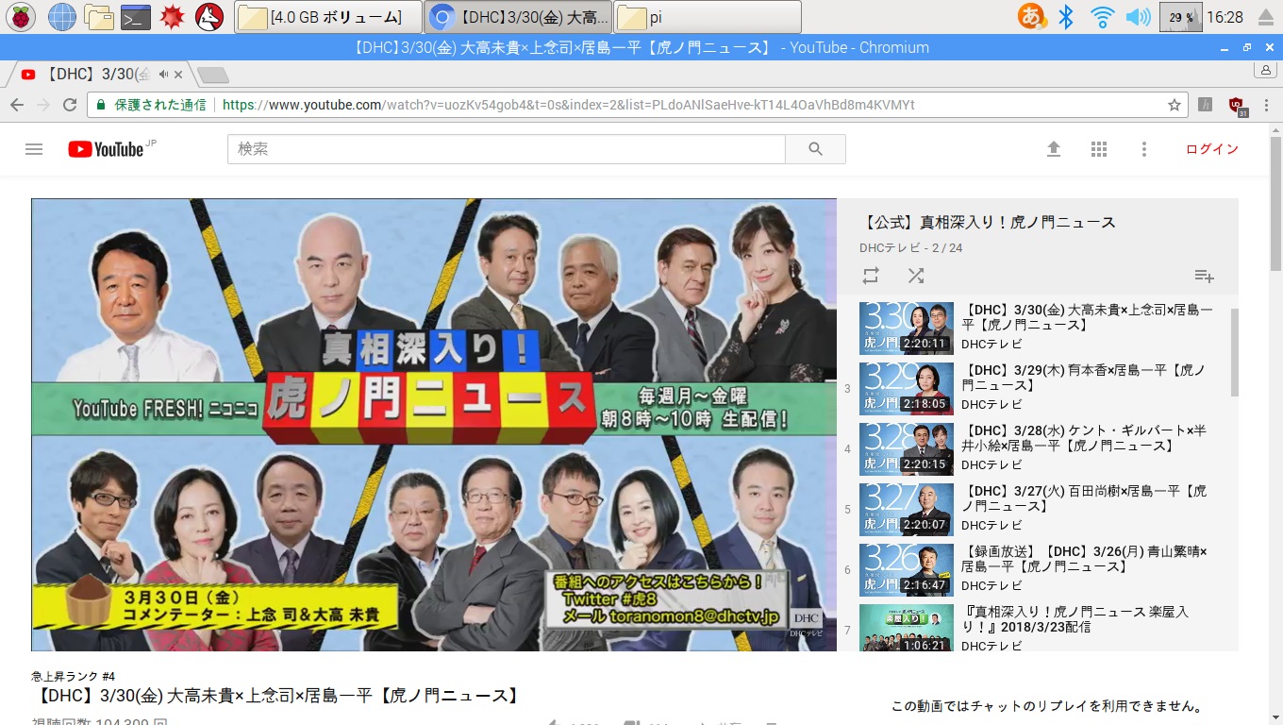Go back in browser history
The image size is (1283, 725).
point(17,105)
